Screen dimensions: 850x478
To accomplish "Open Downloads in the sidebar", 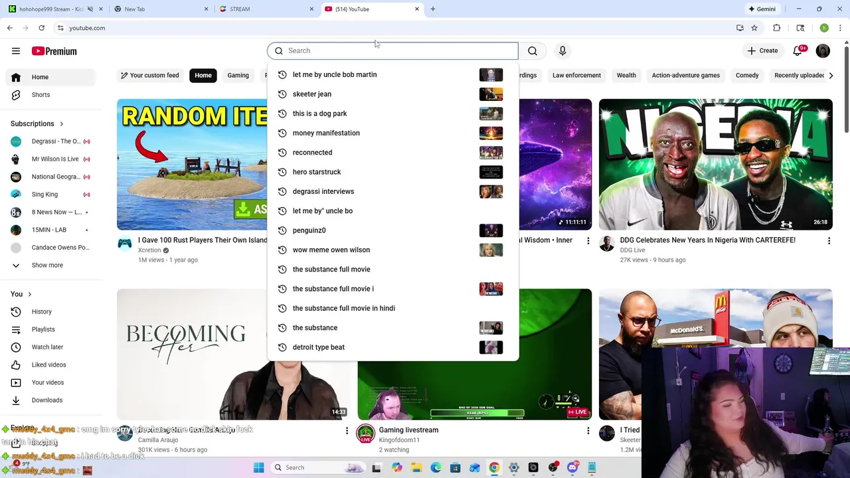I will pyautogui.click(x=51, y=400).
